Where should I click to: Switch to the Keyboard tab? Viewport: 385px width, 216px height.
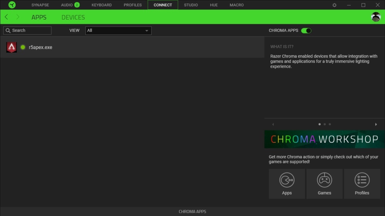click(102, 5)
